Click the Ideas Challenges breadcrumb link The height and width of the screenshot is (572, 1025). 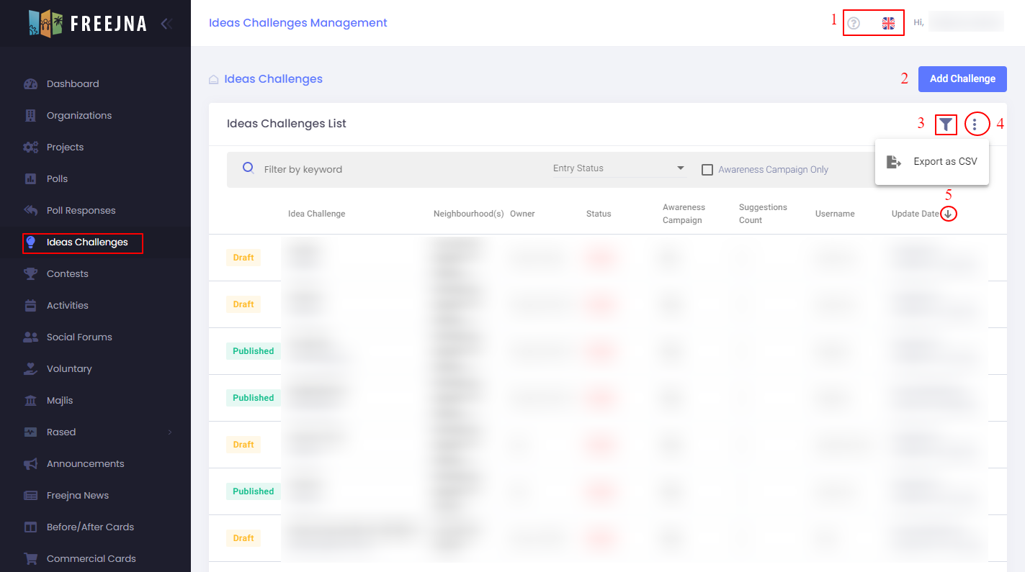click(x=273, y=79)
